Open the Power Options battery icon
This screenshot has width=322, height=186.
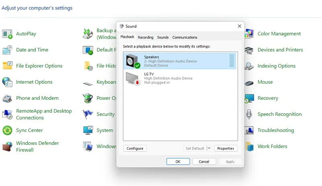[88, 98]
